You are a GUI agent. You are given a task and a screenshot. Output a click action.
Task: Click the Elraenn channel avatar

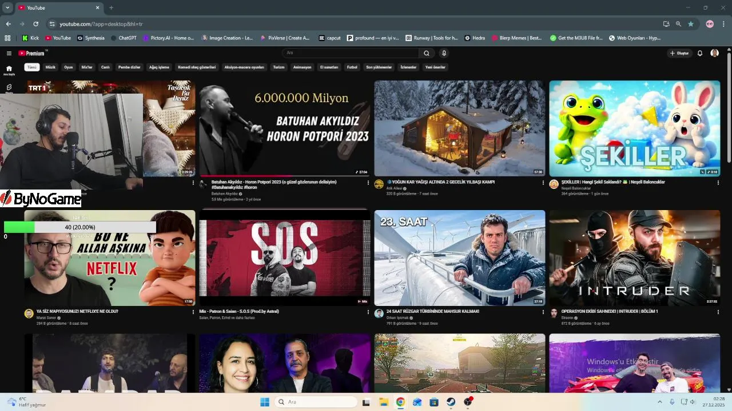click(x=554, y=313)
